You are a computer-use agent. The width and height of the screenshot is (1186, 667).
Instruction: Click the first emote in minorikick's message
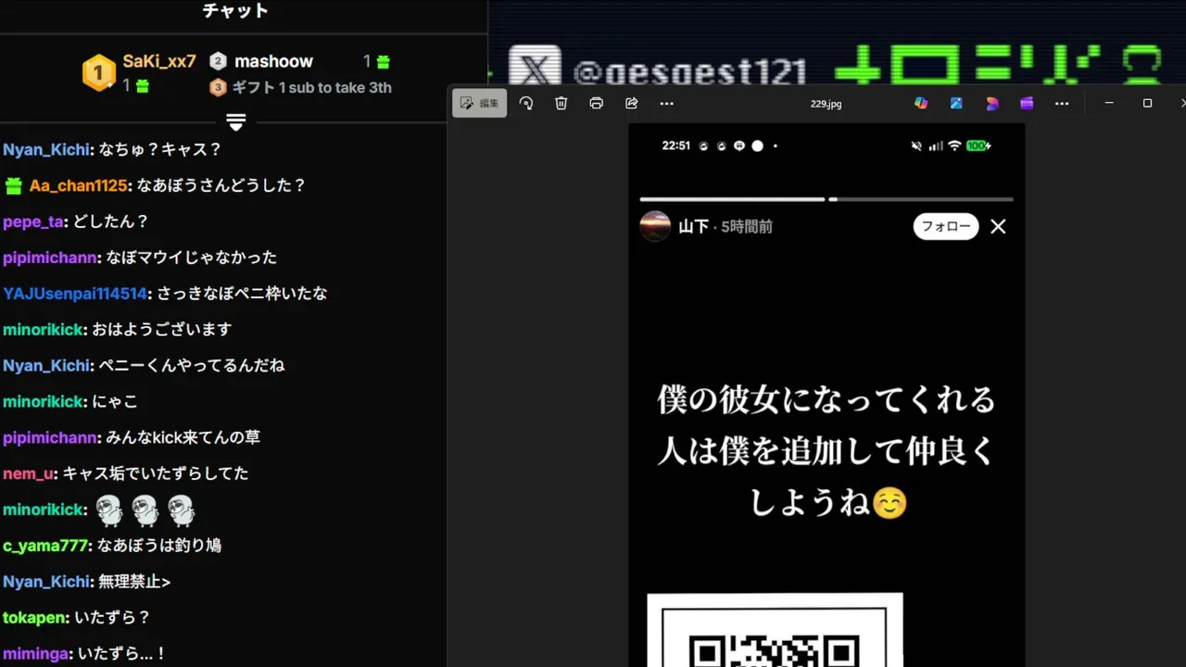coord(110,510)
